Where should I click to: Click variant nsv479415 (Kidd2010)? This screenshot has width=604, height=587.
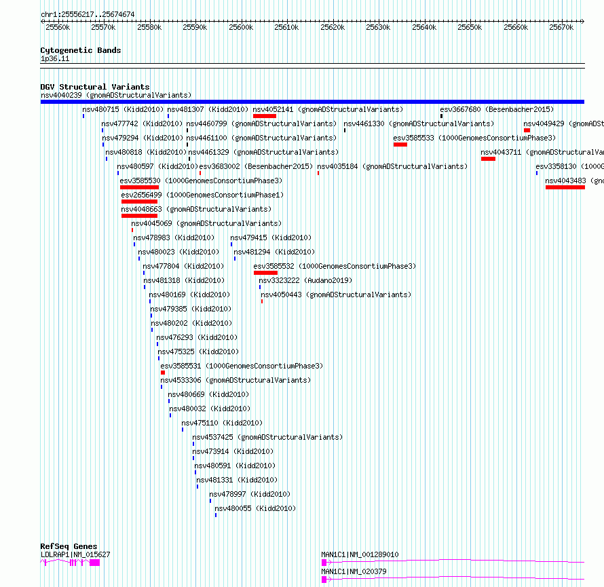tap(271, 238)
